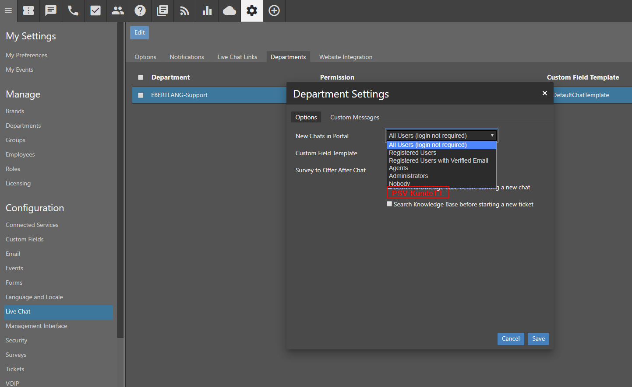Click the plus circle new item icon

point(274,10)
